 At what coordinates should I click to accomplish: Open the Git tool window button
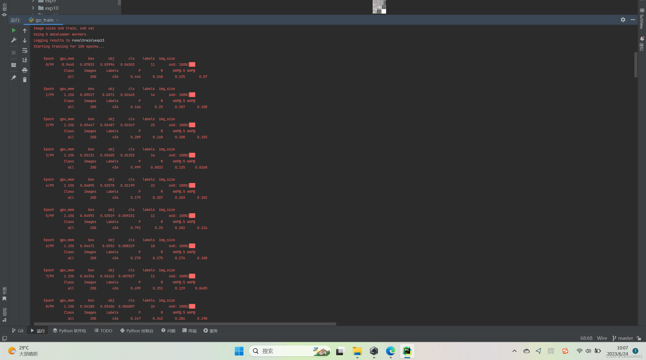click(18, 331)
